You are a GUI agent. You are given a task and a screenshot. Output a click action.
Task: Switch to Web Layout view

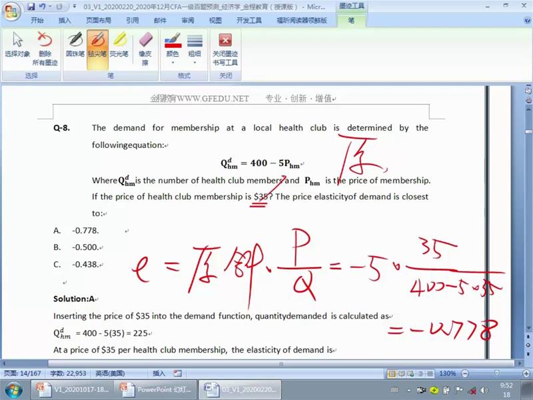pos(410,374)
